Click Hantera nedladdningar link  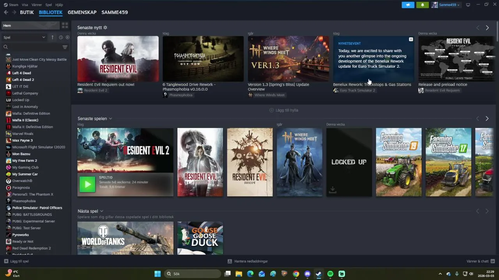tap(251, 261)
